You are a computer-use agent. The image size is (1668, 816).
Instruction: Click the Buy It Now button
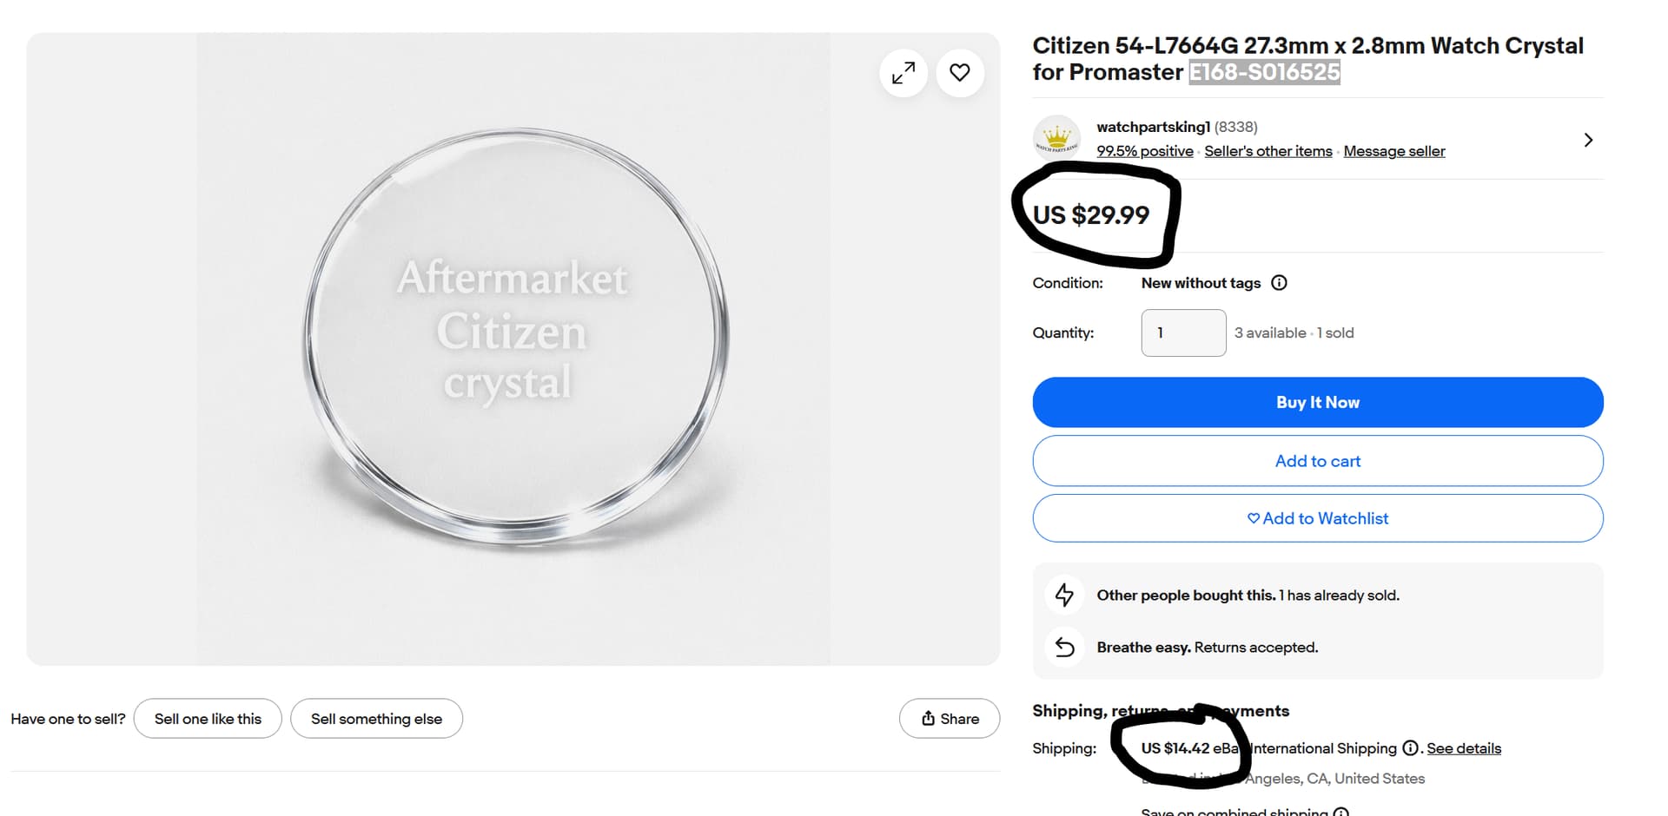(1317, 402)
